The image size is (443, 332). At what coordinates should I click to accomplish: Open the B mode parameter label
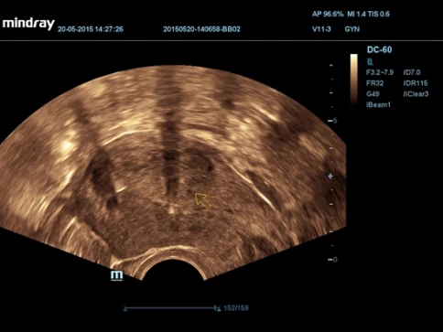pyautogui.click(x=370, y=62)
